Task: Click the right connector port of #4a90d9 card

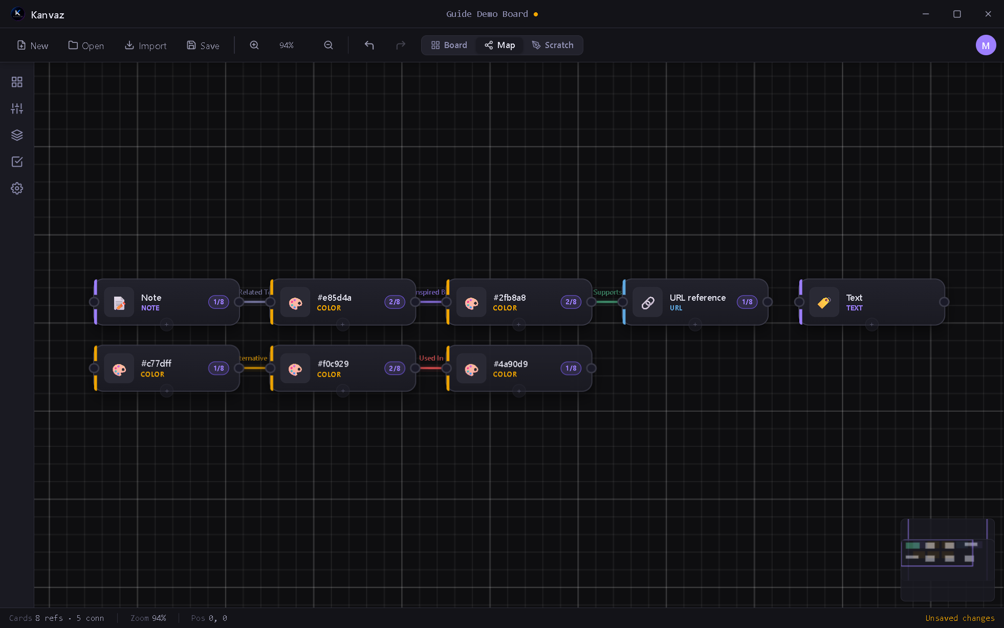Action: click(x=592, y=368)
